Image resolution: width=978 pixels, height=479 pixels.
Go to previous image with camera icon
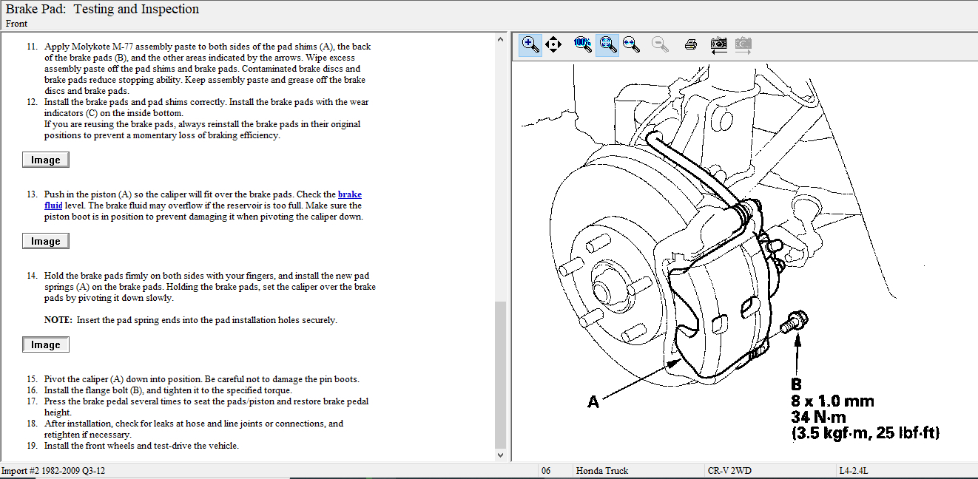718,44
